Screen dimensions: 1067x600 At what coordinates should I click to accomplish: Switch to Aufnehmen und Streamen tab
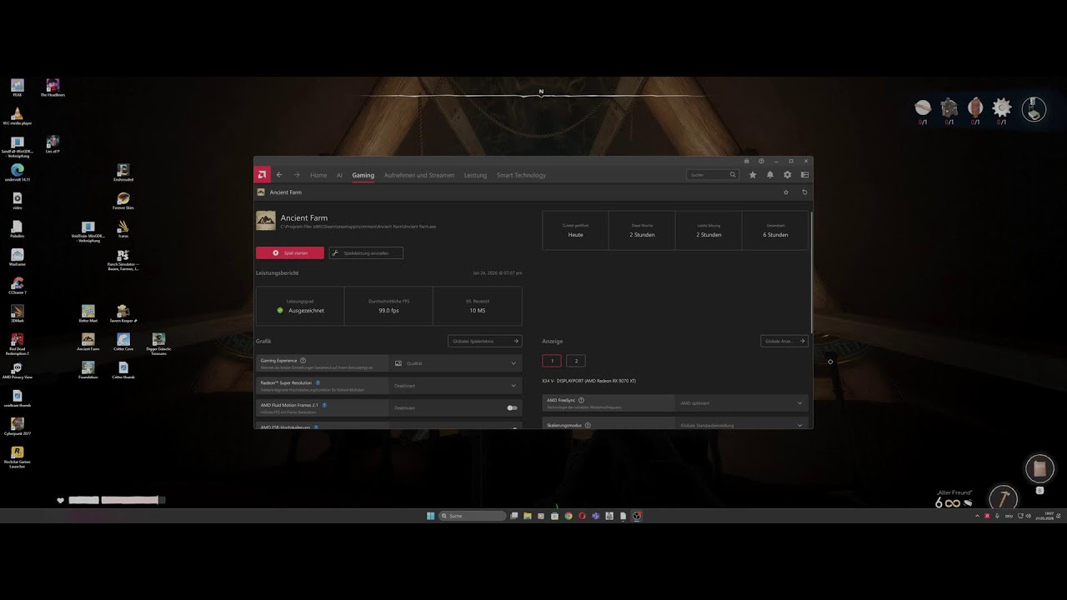[419, 175]
